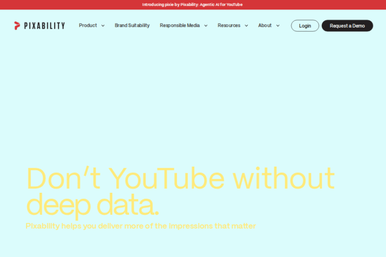The width and height of the screenshot is (386, 257).
Task: Expand the chevron next to Product
Action: click(103, 26)
